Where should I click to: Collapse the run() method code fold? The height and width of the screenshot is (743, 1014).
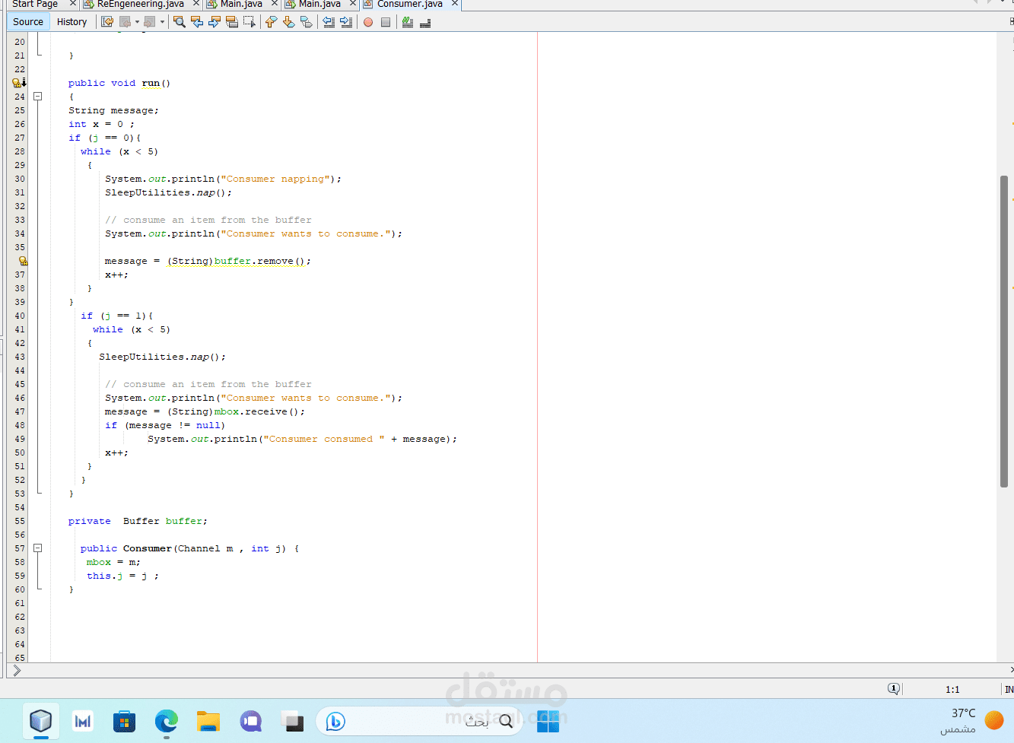[38, 97]
